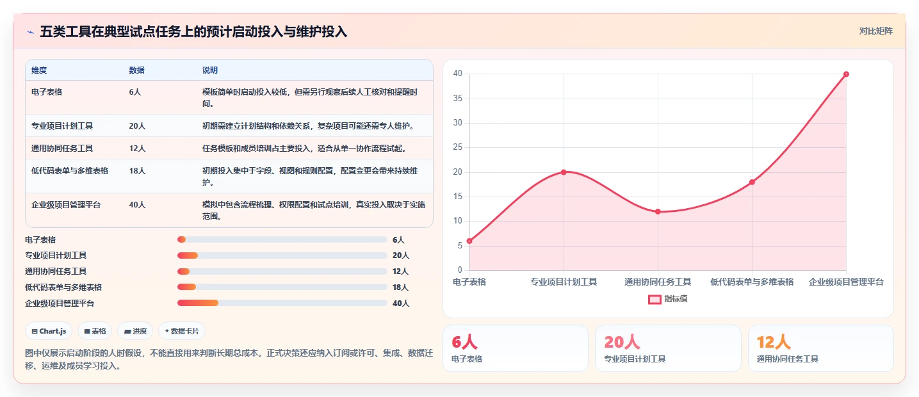919x397 pixels.
Task: Select the 企业级项目管理平台 cell in the table
Action: click(66, 205)
